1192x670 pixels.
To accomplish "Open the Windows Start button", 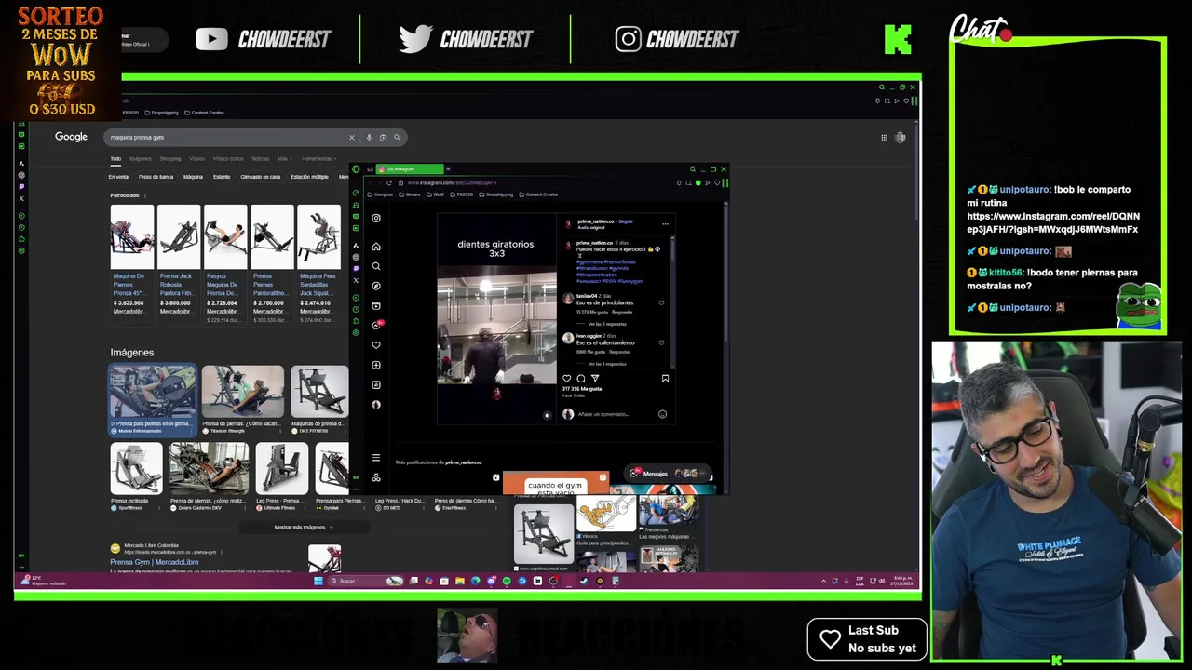I will [318, 581].
